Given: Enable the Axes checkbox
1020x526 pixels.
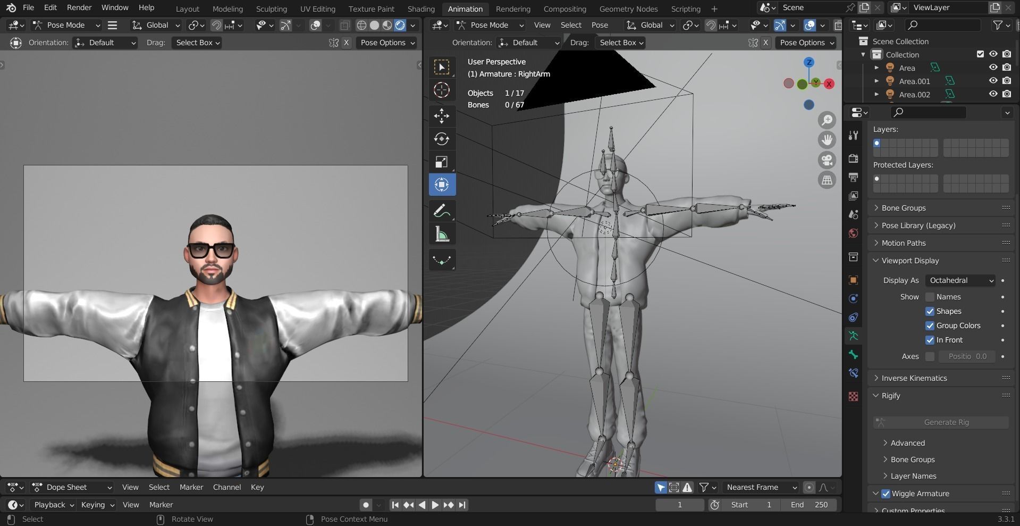Looking at the screenshot, I should (930, 356).
